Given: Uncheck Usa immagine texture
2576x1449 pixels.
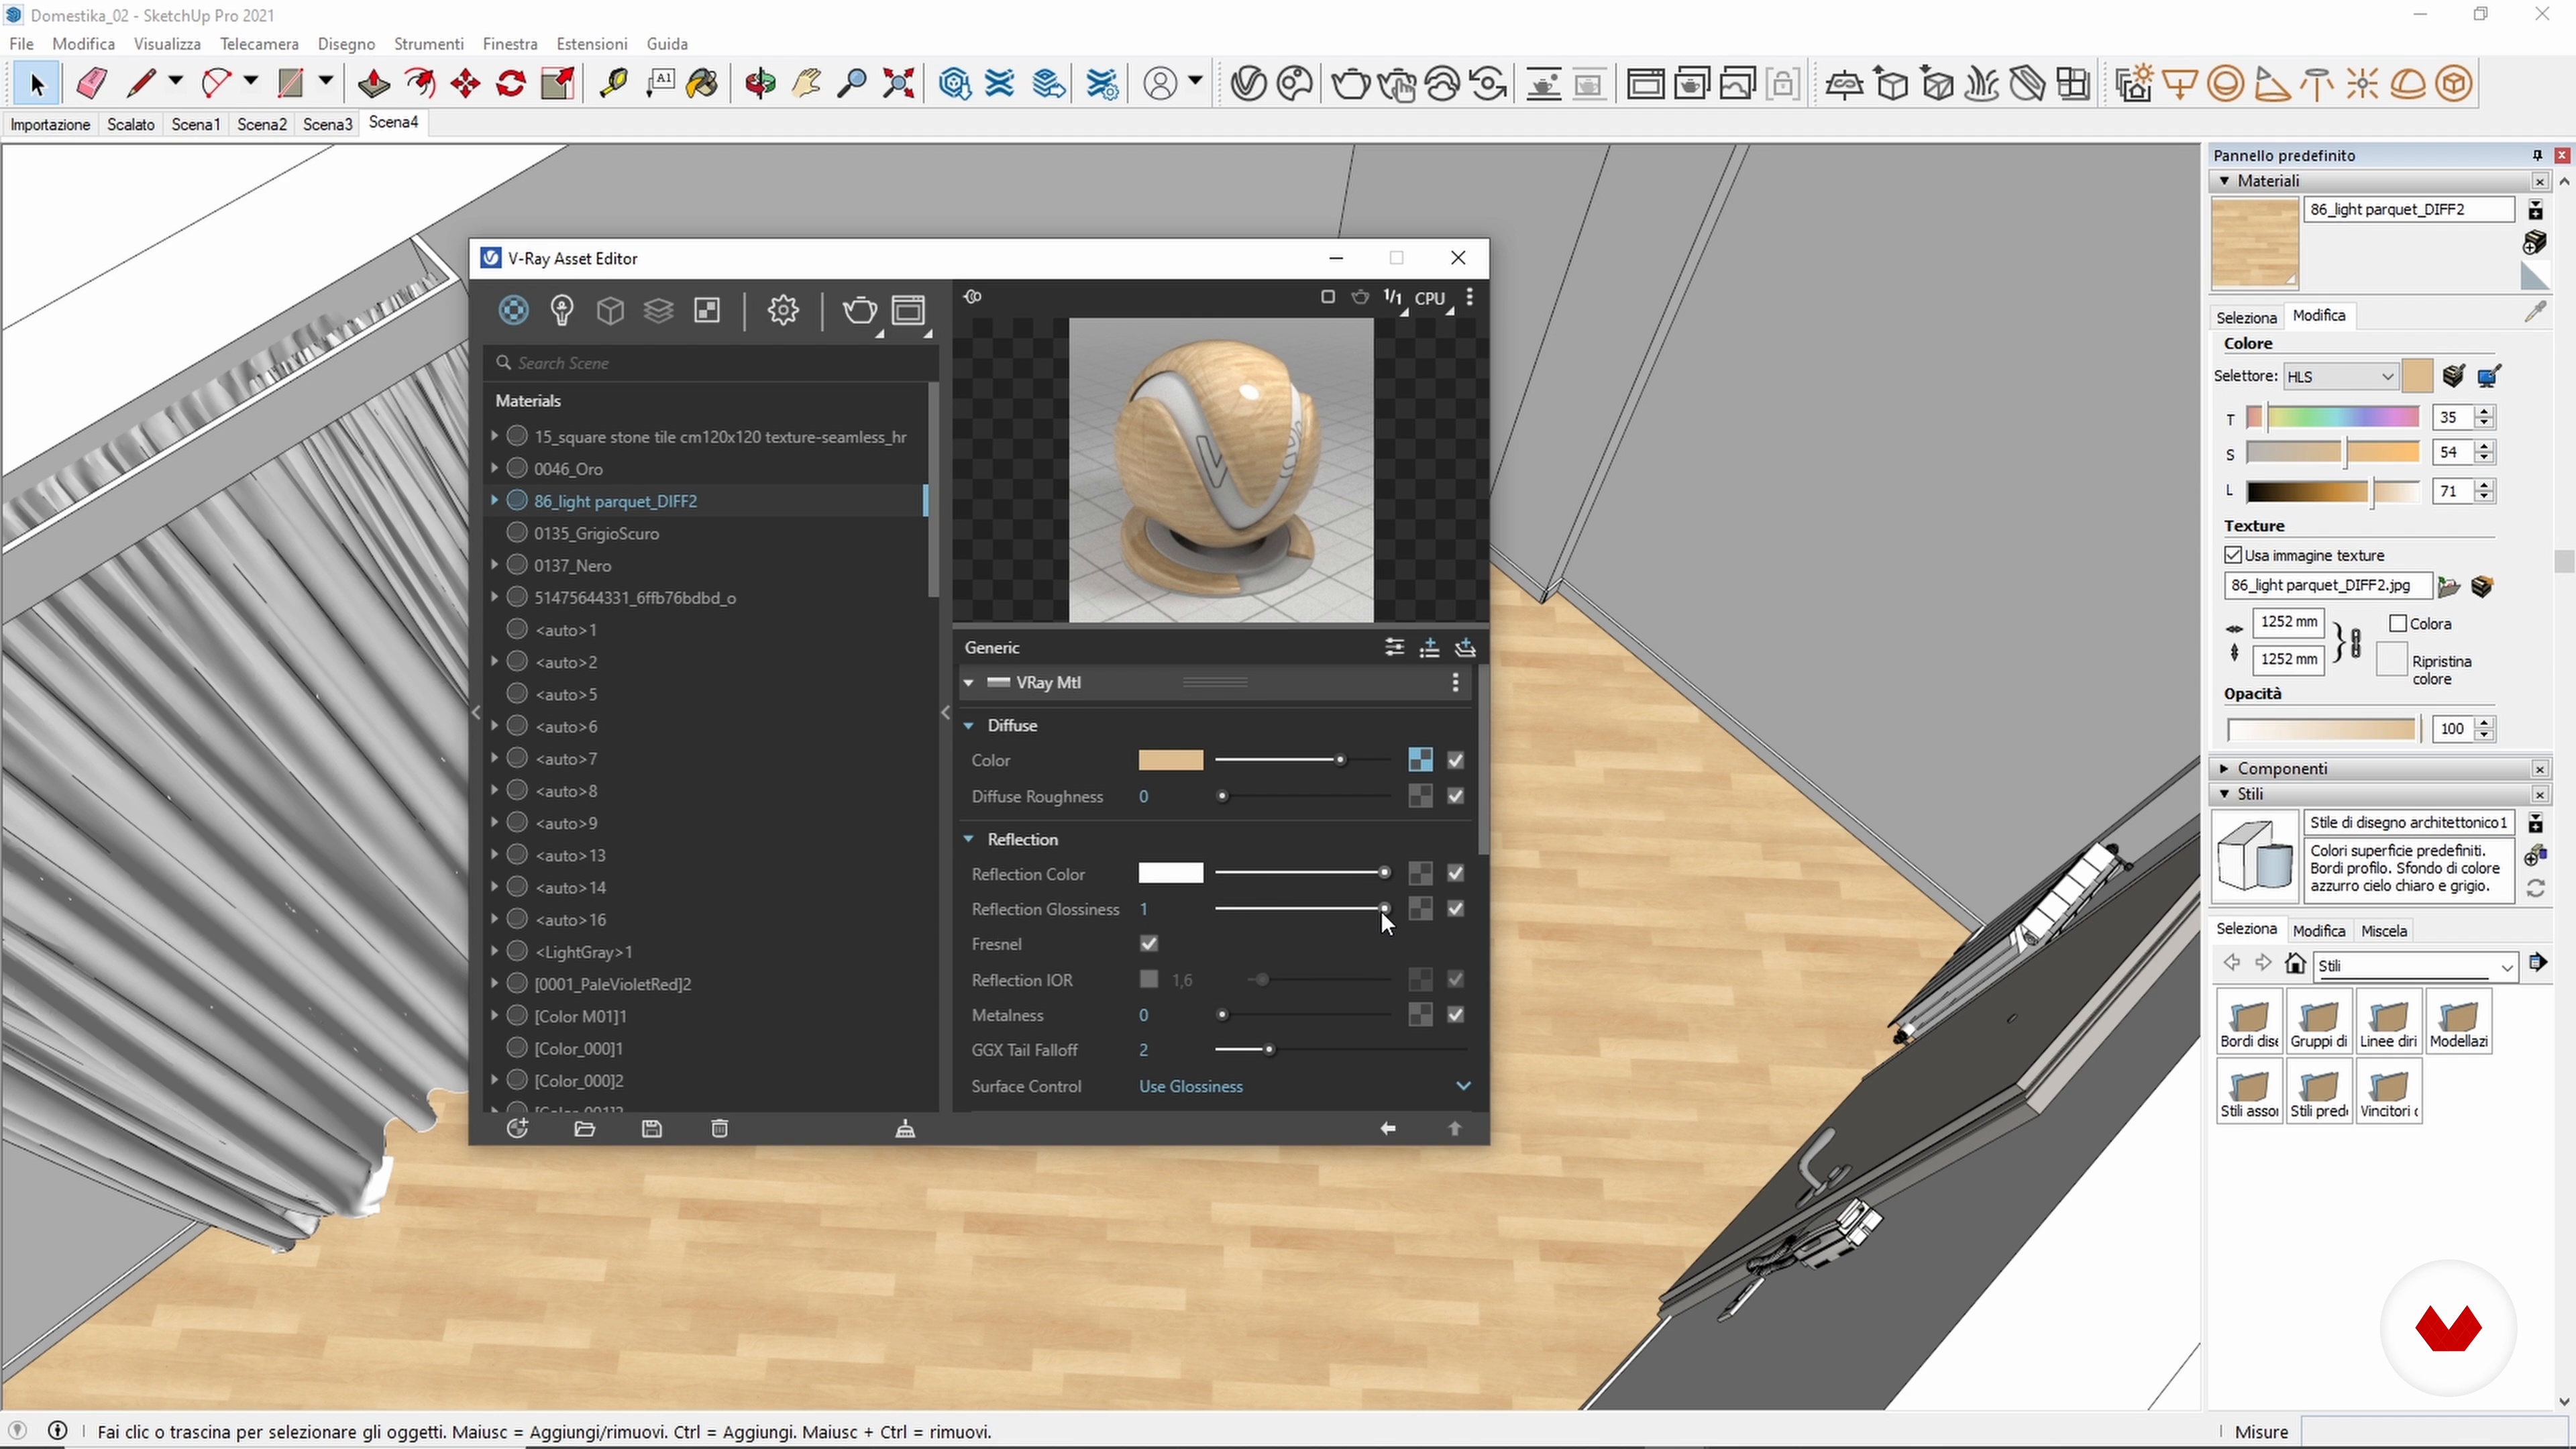Looking at the screenshot, I should 2233,555.
